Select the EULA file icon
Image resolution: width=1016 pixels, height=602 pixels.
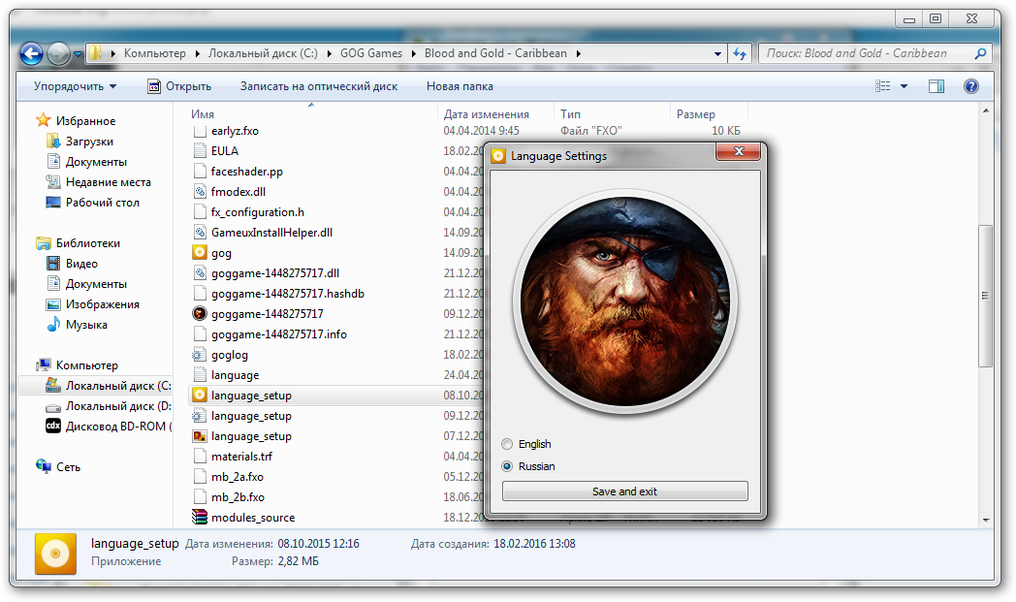200,151
